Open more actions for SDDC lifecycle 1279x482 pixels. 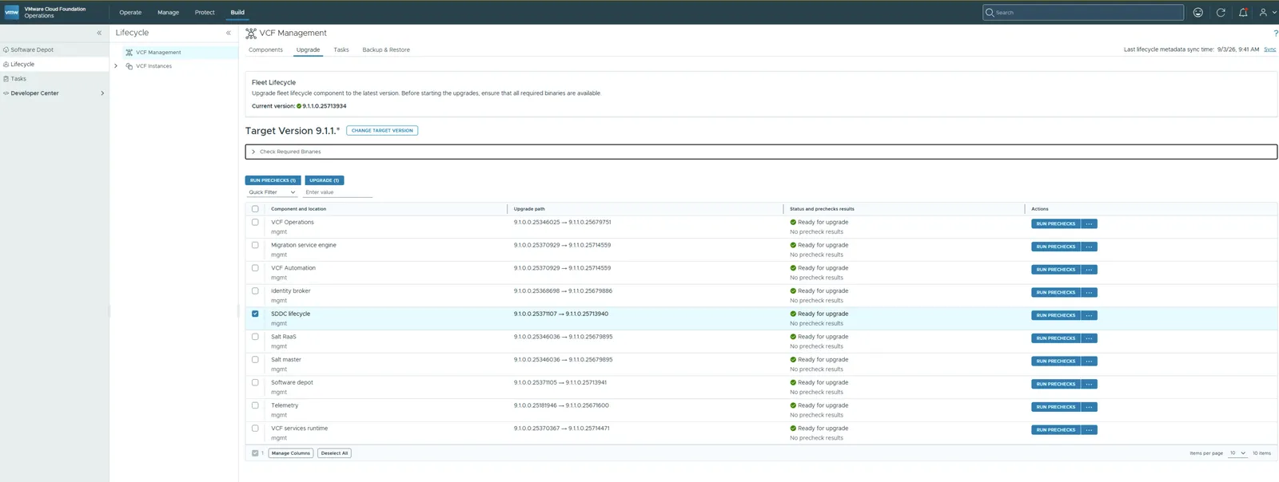1089,315
